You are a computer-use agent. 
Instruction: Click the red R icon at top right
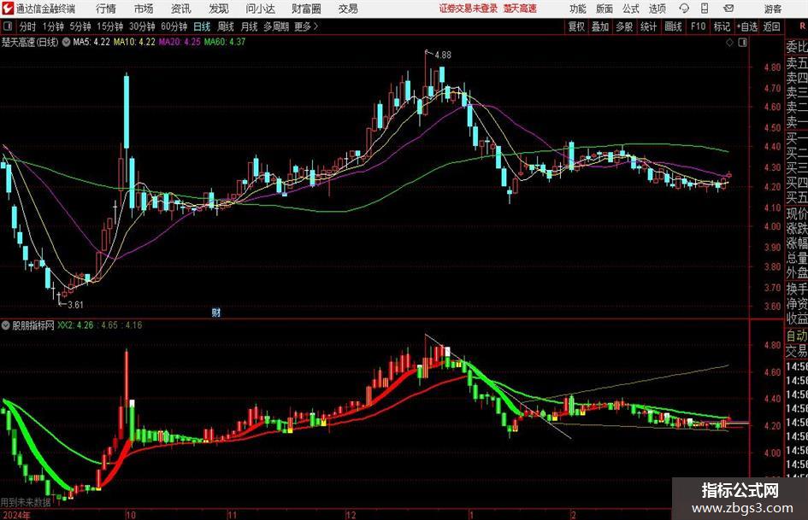click(802, 26)
